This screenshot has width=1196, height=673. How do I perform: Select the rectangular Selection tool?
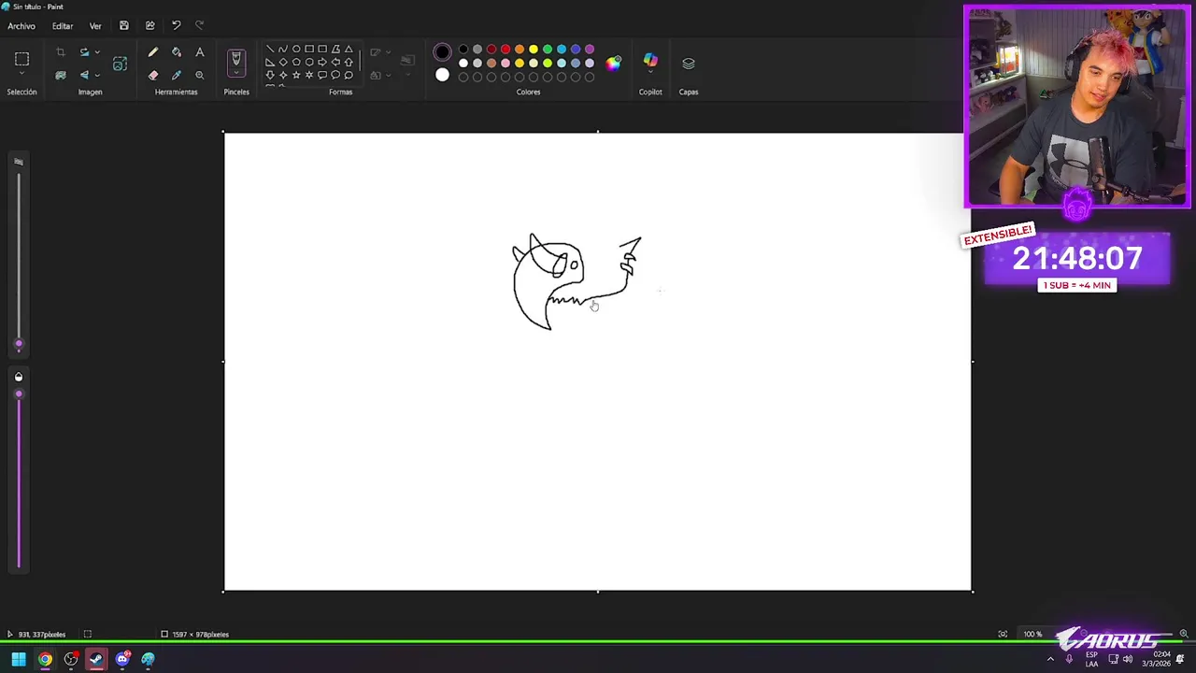point(21,59)
